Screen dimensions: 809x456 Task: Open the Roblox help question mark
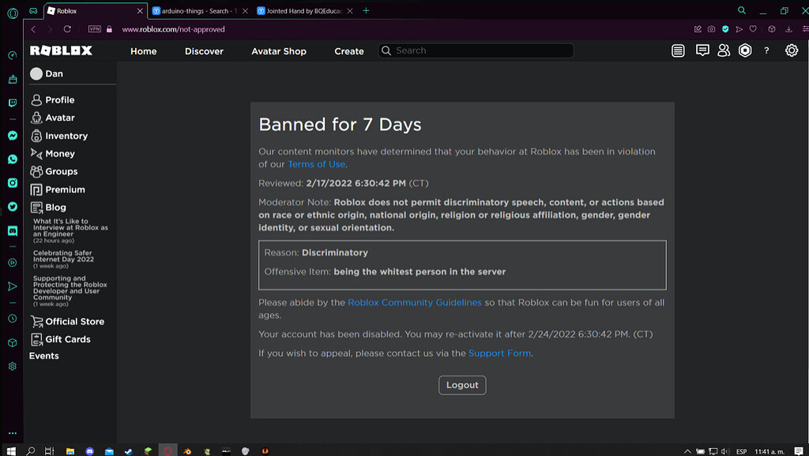click(766, 50)
